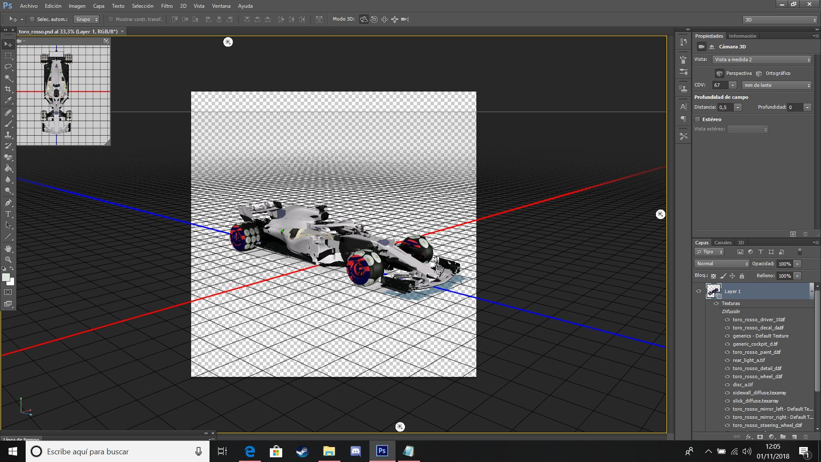The height and width of the screenshot is (462, 821).
Task: Open the CDV value dropdown arrow
Action: point(732,85)
